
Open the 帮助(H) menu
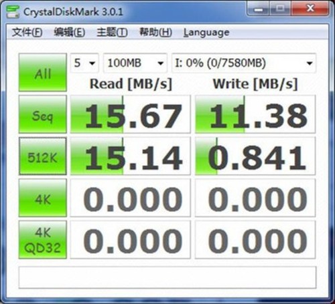(155, 32)
